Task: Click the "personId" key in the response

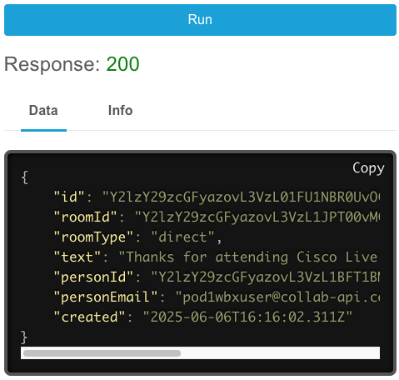Action: click(x=93, y=277)
